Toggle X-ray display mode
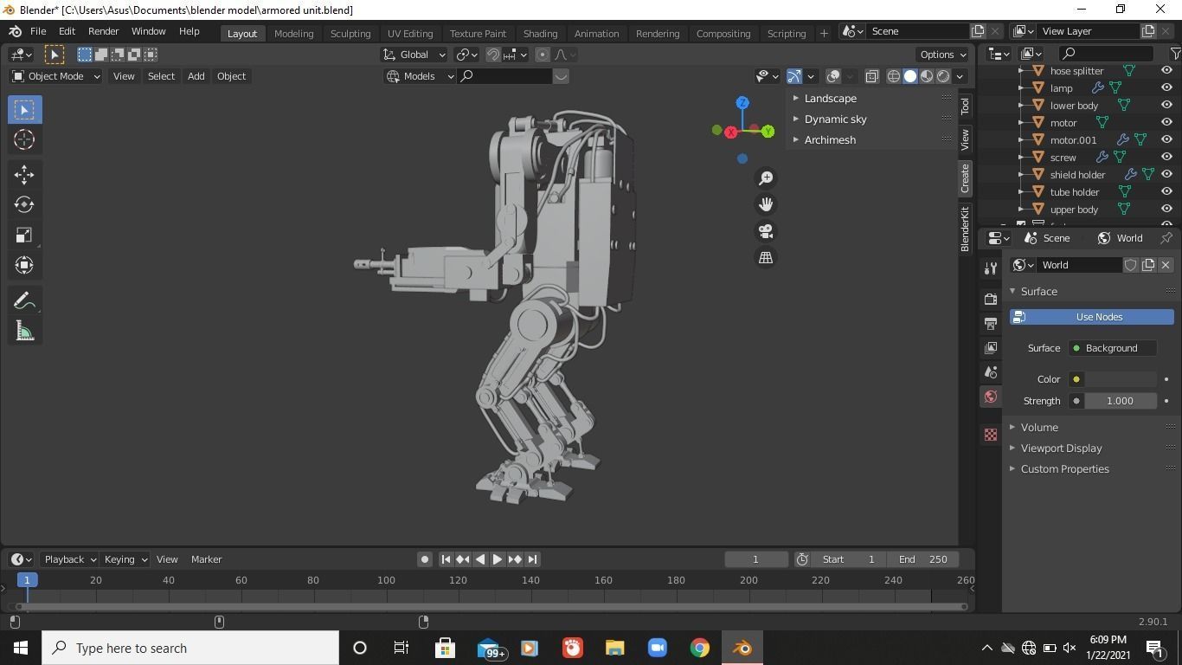 [x=871, y=76]
